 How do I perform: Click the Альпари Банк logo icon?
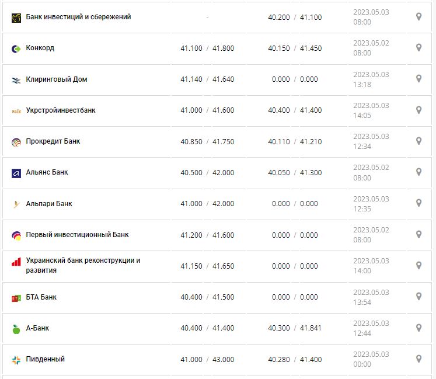tap(16, 204)
